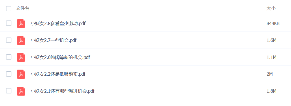Viewport: 291px width, 106px height.
Task: Click the PDF icon for 小妖女2.1还有哪些激进机会
Action: [21, 91]
